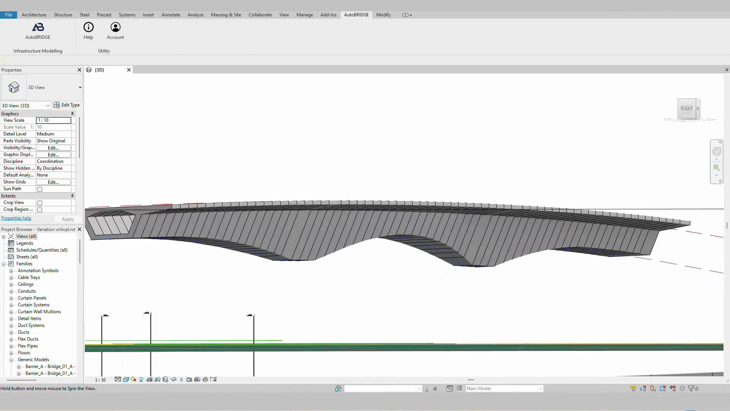Open the Help utility

88,31
